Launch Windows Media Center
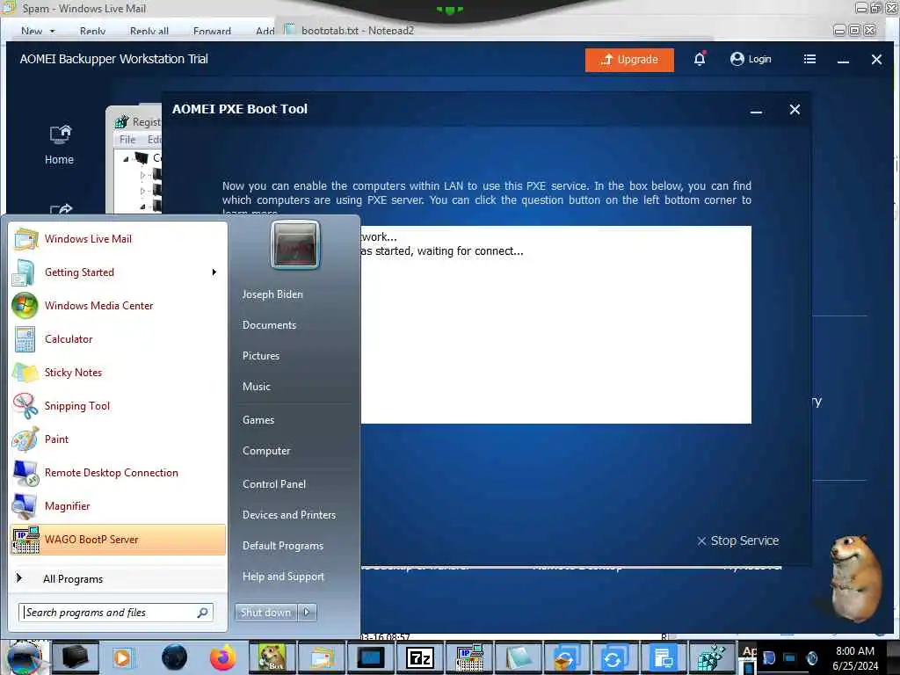This screenshot has height=675, width=900. (118, 305)
